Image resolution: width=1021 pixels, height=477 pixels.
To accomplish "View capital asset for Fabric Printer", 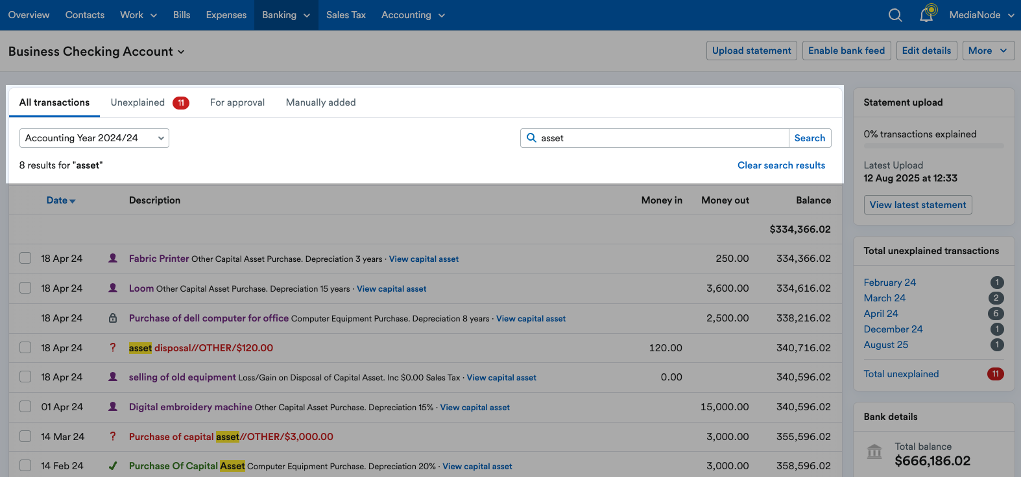I will (x=424, y=259).
